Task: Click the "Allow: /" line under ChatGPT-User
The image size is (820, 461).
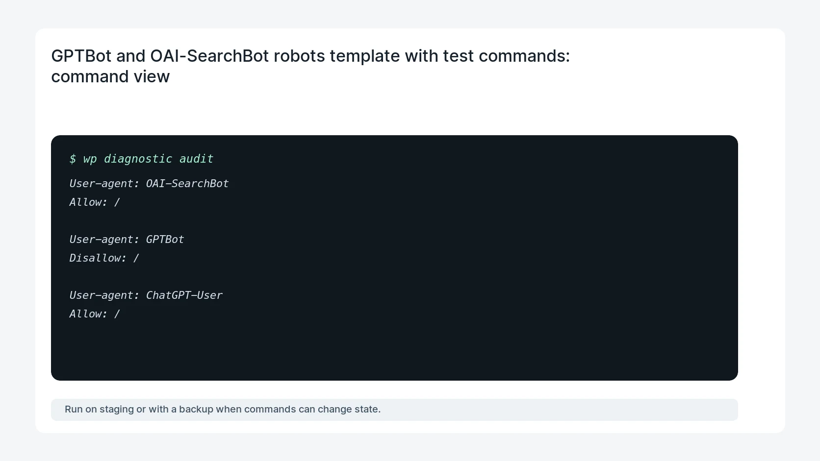Action: [95, 314]
